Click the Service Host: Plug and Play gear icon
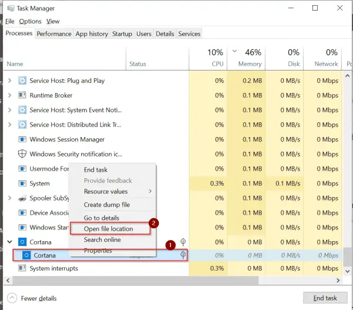This screenshot has width=353, height=310. tap(22, 81)
